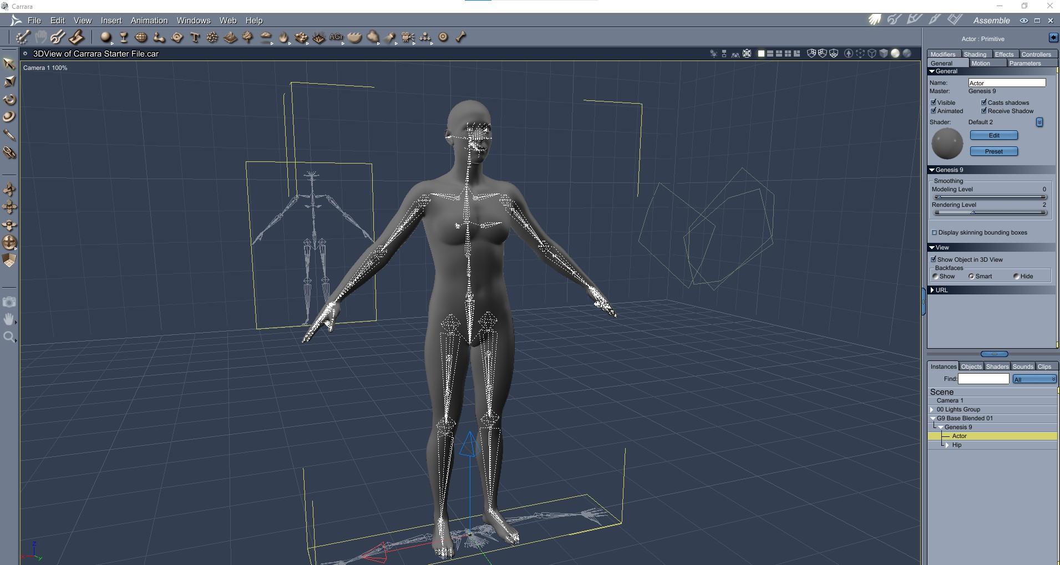Screen dimensions: 1060x565
Task: Expand the Hip tree node
Action: click(947, 445)
